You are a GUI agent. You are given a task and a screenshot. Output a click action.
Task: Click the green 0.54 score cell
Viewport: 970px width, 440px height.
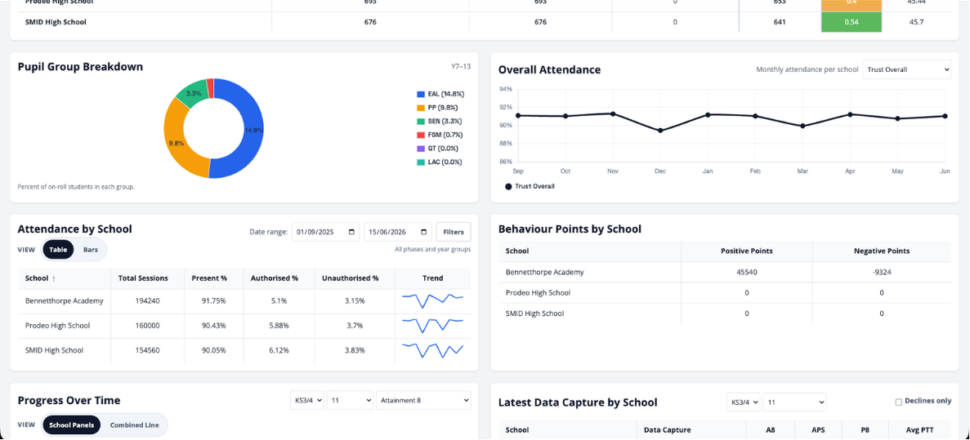[x=852, y=22]
